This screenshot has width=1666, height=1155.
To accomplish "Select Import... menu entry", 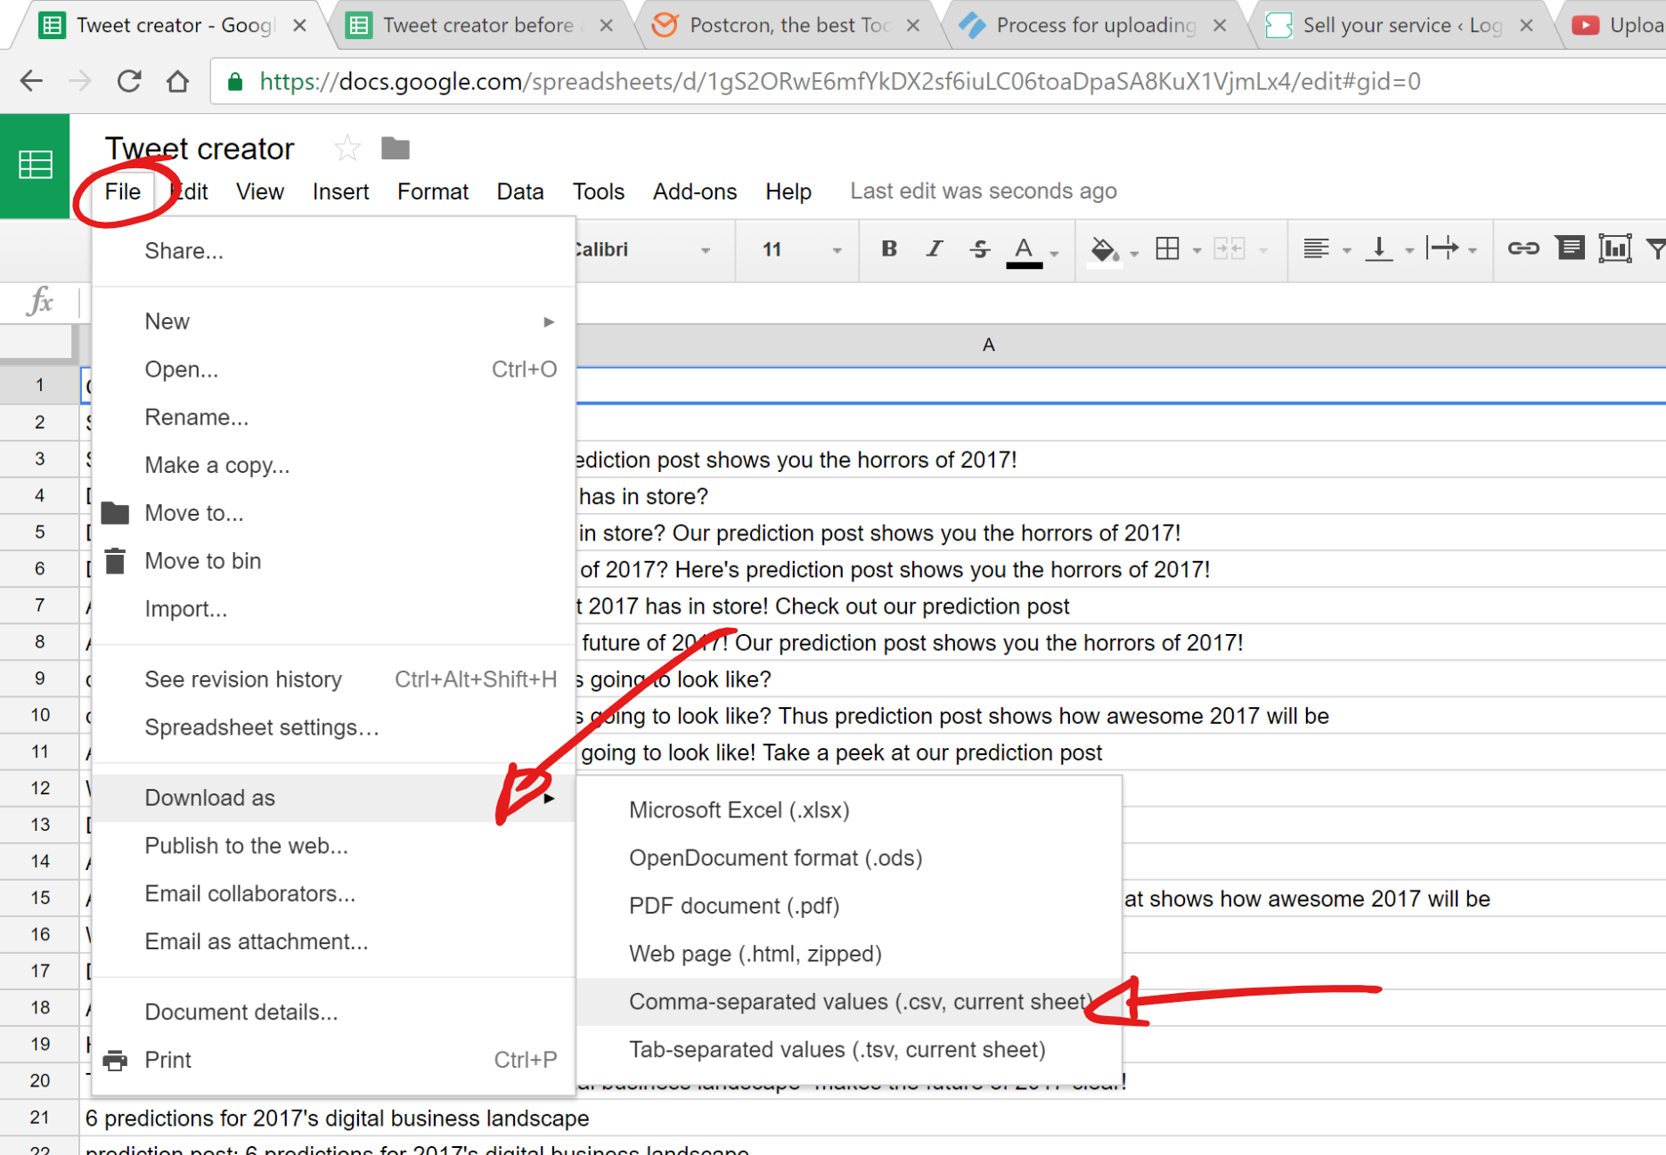I will pyautogui.click(x=333, y=609).
